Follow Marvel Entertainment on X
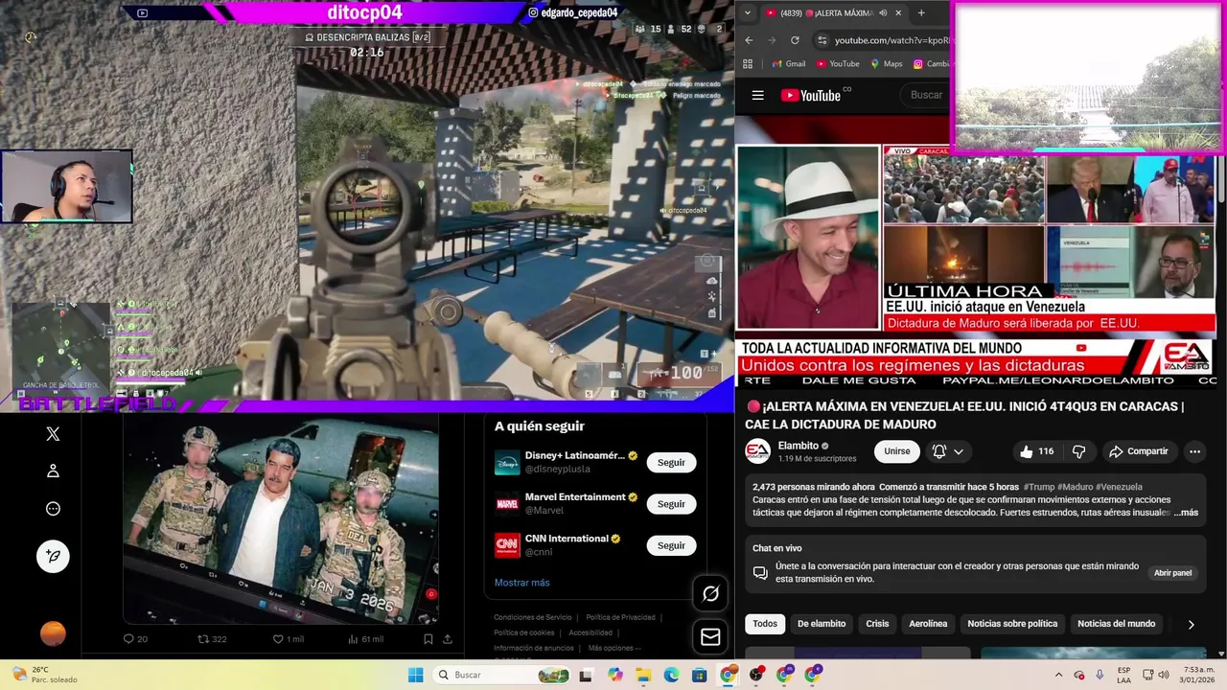Screen dimensions: 1227x690 [671, 504]
